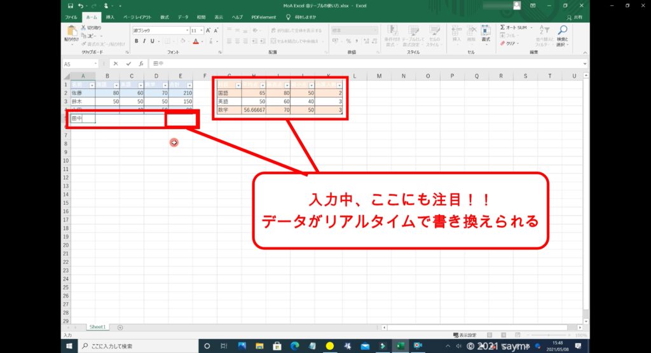Click the Undo arrow icon
This screenshot has width=651, height=353.
79,6
